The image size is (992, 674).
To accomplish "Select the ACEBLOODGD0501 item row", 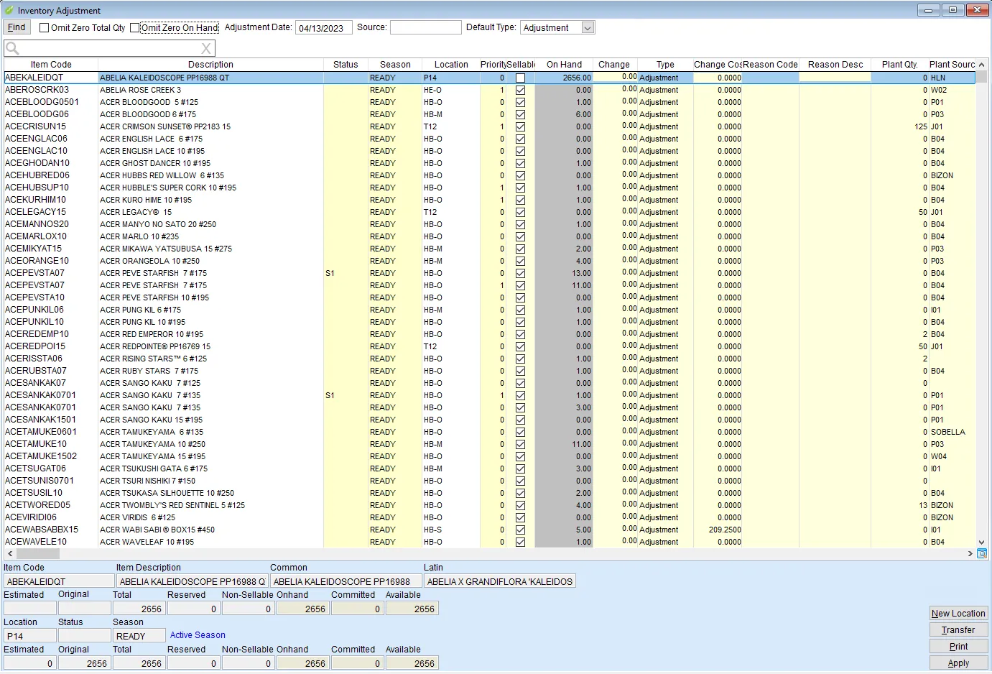I will click(490, 102).
